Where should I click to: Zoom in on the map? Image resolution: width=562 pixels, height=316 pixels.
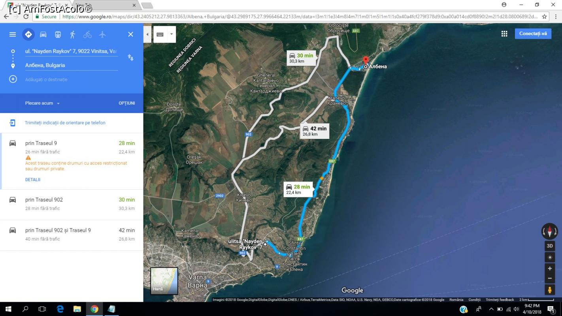point(549,269)
